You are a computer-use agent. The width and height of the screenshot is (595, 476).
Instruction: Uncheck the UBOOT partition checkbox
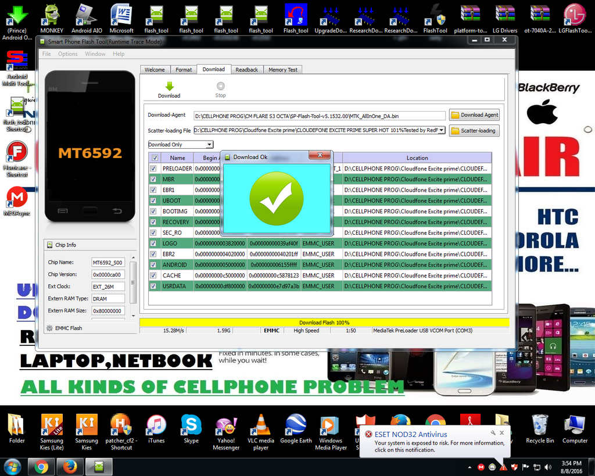pos(153,201)
